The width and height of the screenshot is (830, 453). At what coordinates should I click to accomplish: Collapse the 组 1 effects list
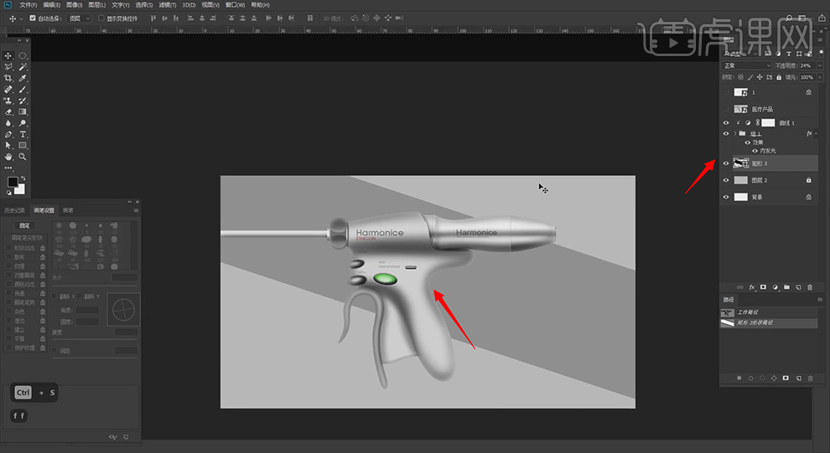(816, 133)
